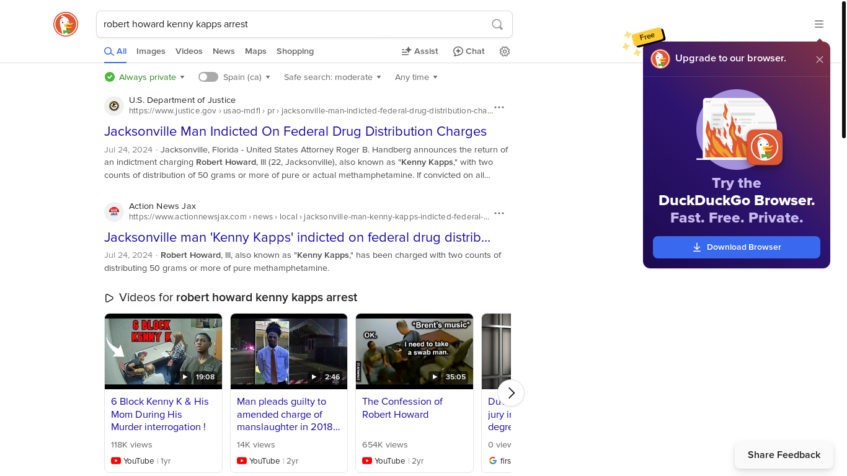The image size is (847, 476).
Task: Click the DuckDuckGo browser app icon illustration
Action: point(765,148)
